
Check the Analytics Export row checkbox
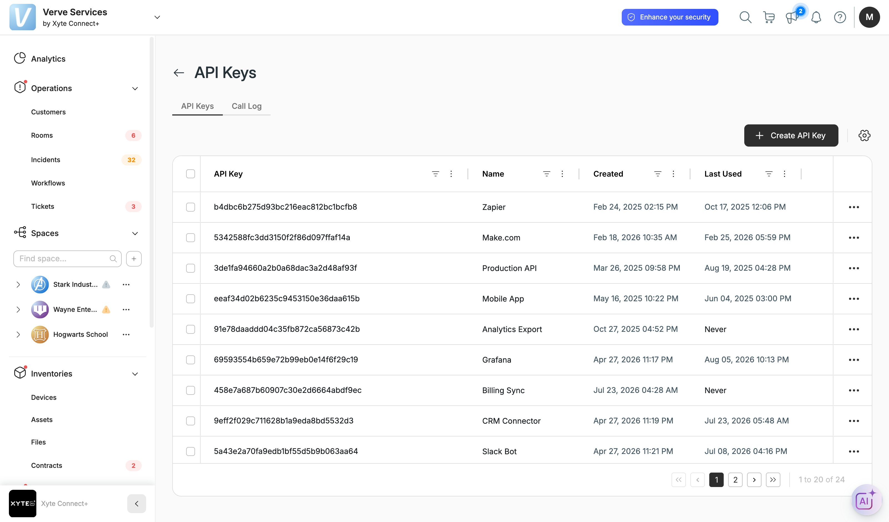191,329
